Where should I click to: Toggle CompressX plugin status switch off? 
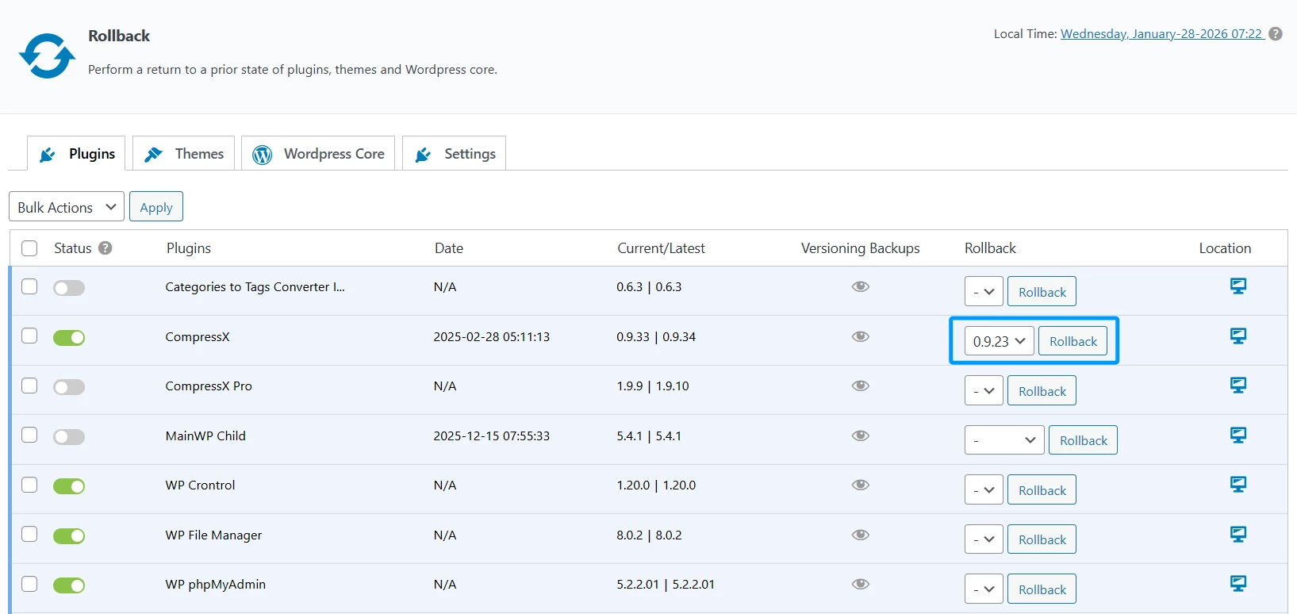tap(69, 338)
